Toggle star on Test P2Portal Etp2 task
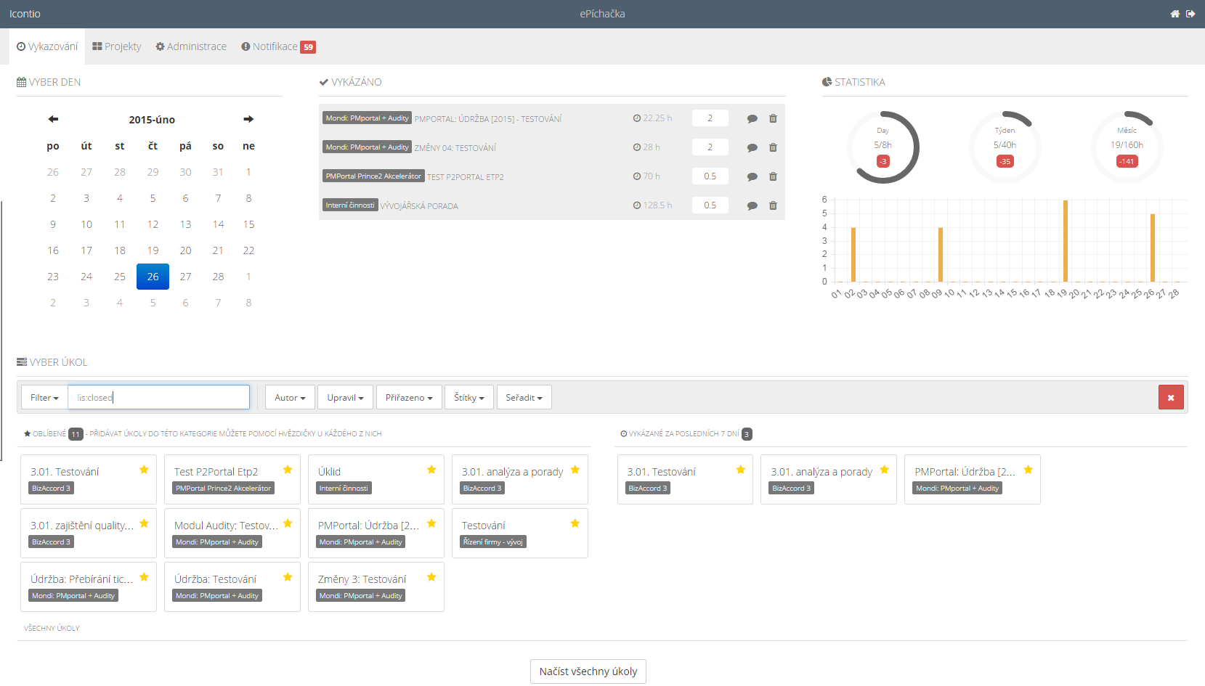This screenshot has width=1205, height=686. (288, 470)
